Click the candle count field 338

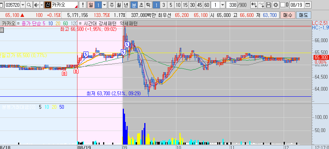pyautogui.click(x=232, y=5)
